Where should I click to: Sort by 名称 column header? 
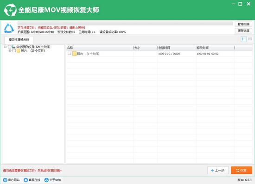100,48
